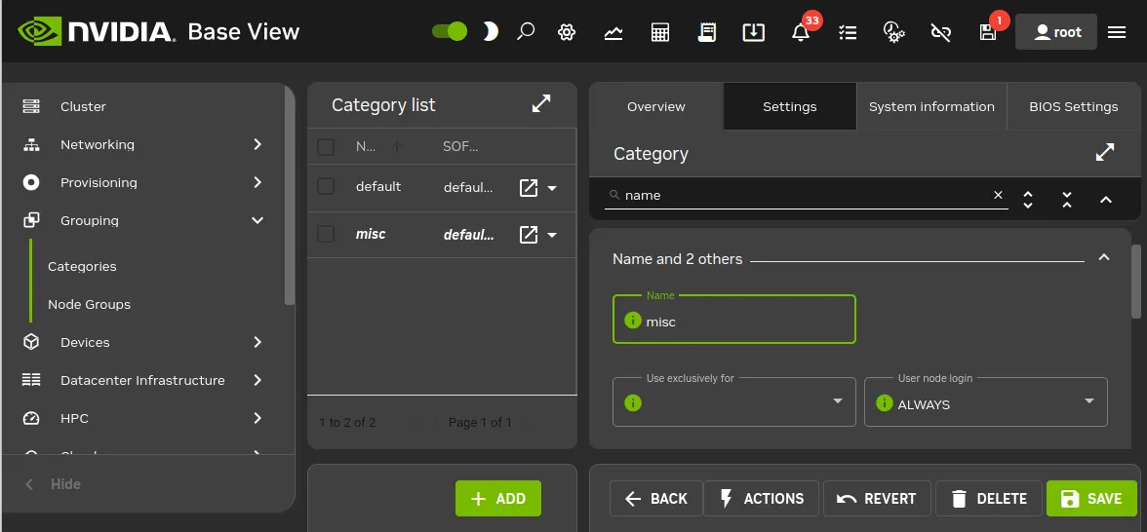The width and height of the screenshot is (1147, 532).
Task: Click the download box icon in header
Action: click(x=753, y=32)
